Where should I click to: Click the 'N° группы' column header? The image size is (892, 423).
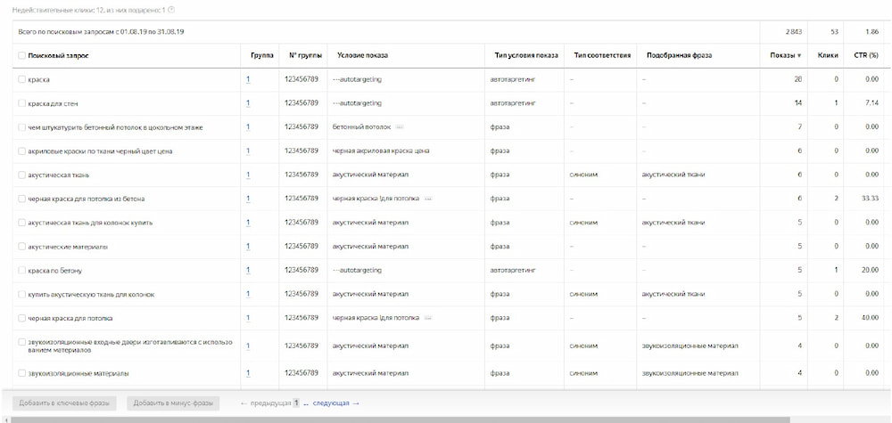tap(305, 55)
